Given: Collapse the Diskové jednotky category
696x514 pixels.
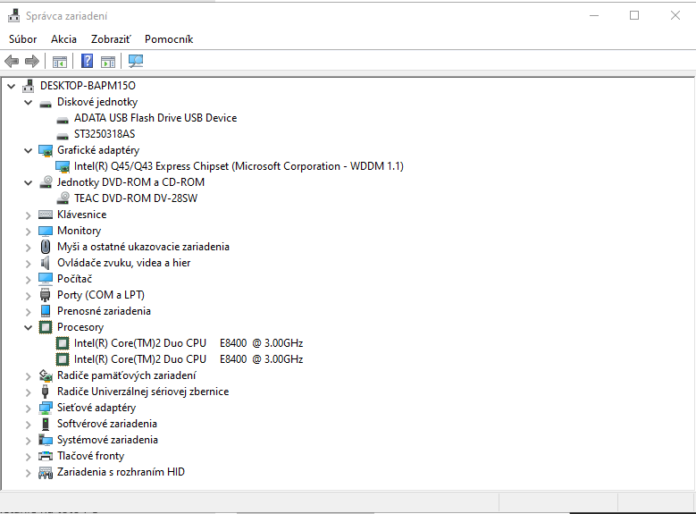Looking at the screenshot, I should 29,103.
